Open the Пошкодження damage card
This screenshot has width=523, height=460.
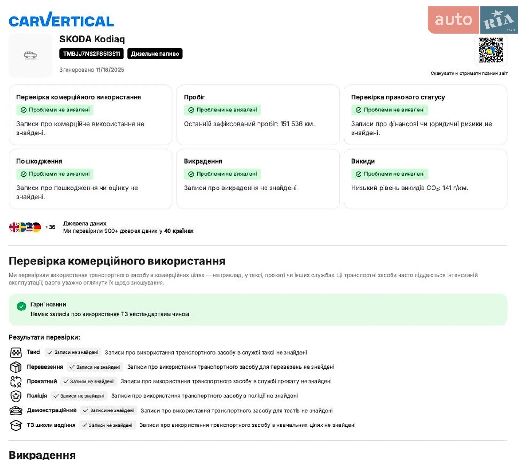click(x=91, y=179)
